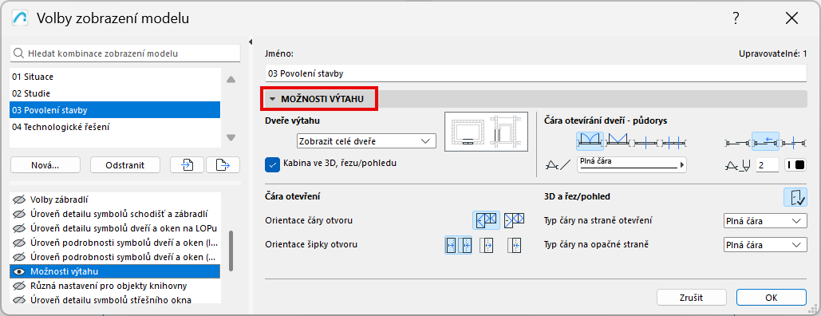Click Odstranit button
Viewport: 821px width, 316px height.
pos(125,164)
